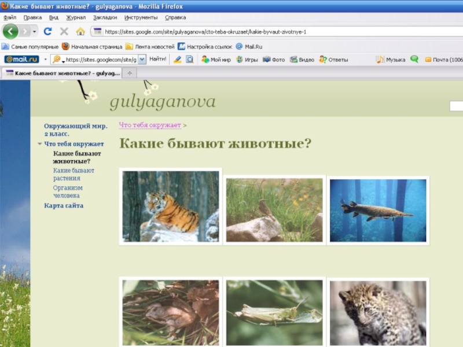463x347 pixels.
Task: Select the Какие бывают животные? browser tab
Action: point(63,73)
